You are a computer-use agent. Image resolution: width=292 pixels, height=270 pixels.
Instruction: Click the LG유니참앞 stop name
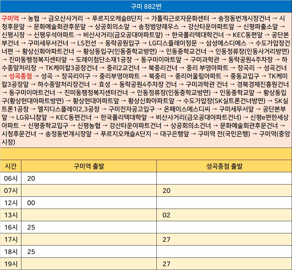coord(32,117)
